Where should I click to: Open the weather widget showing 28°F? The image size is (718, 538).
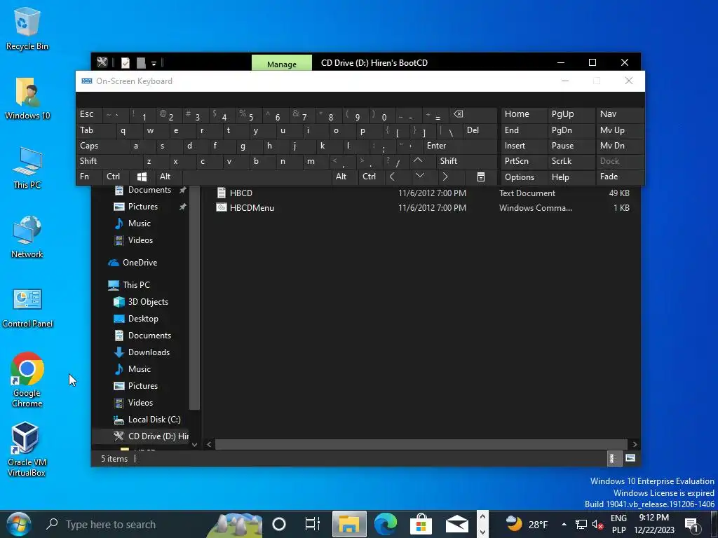click(x=527, y=524)
